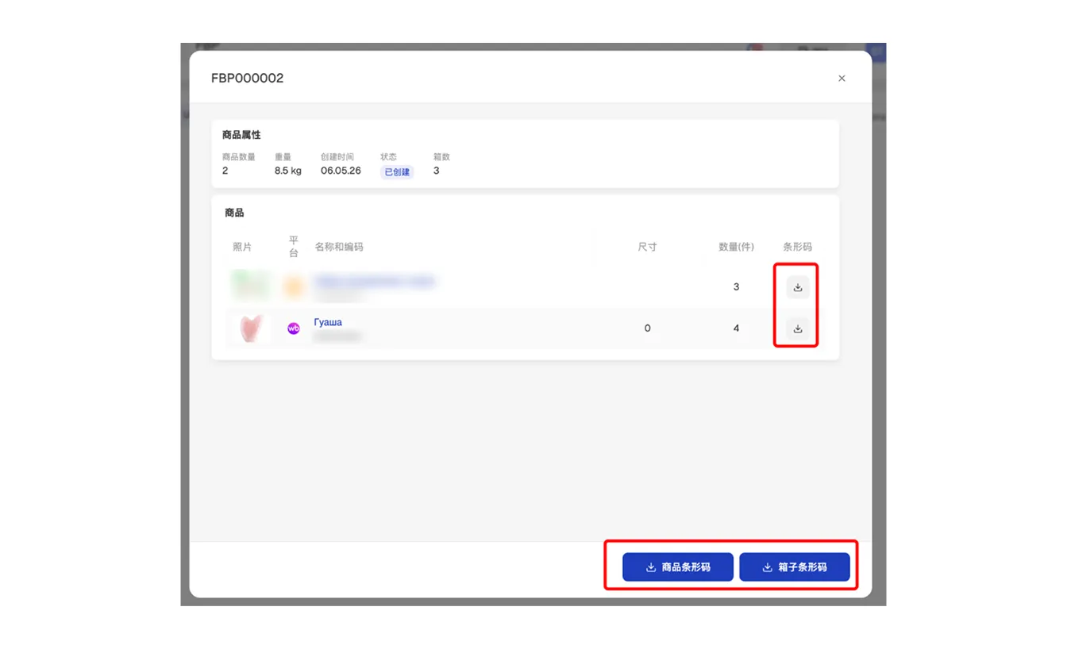Click the 箱子条形码 download button
Image resolution: width=1067 pixels, height=649 pixels.
tap(795, 567)
